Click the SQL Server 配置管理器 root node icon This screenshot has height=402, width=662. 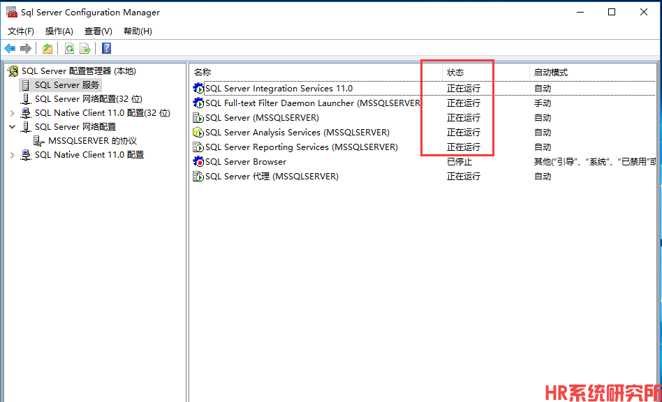tap(13, 71)
